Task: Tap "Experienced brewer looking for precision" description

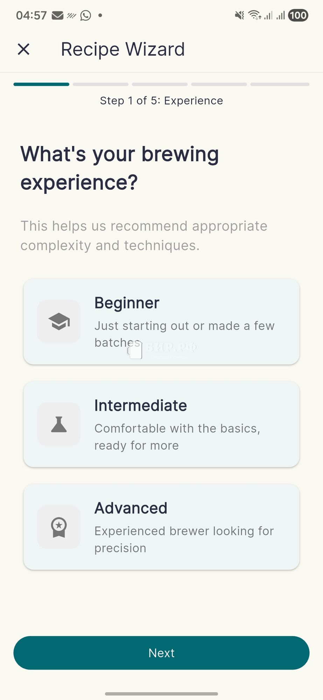Action: pyautogui.click(x=184, y=539)
